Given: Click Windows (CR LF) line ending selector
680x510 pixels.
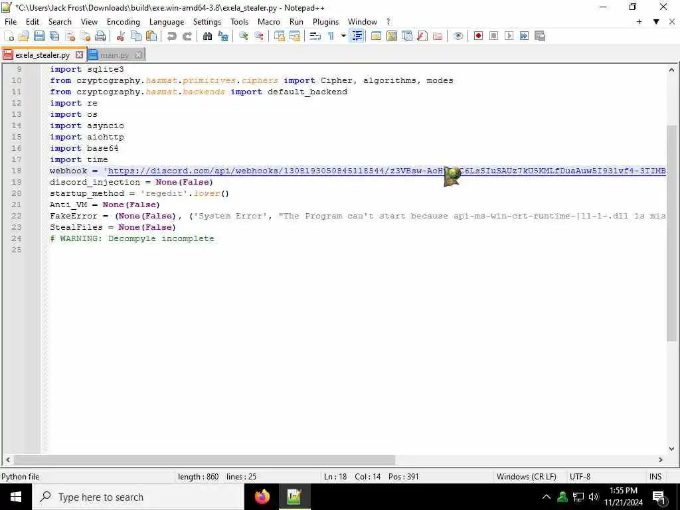Looking at the screenshot, I should click(x=527, y=477).
